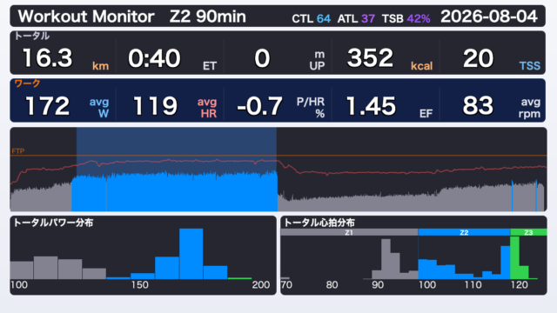557x313 pixels.
Task: Select the 119 avg HR tile
Action: coord(171,106)
